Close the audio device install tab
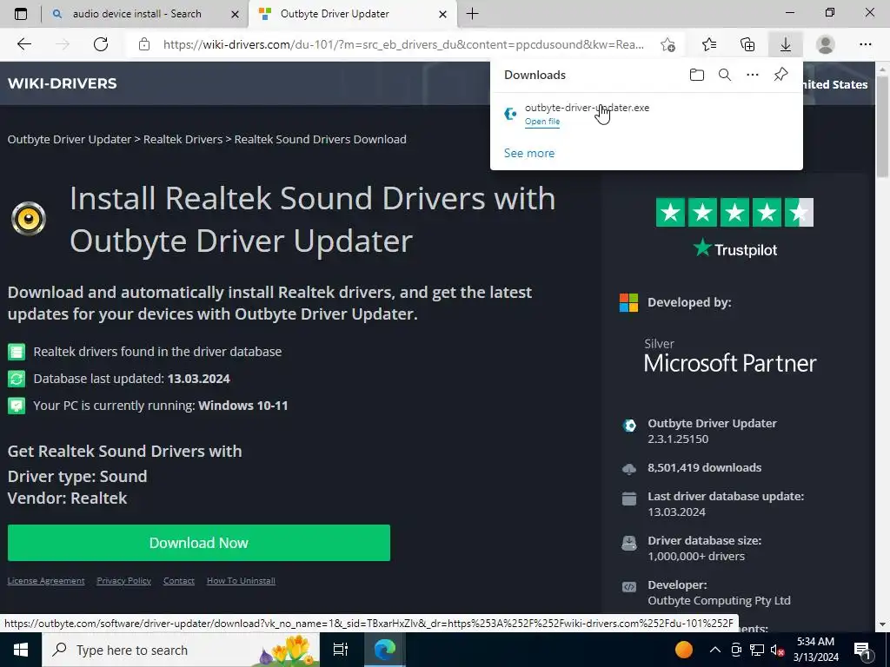 pyautogui.click(x=235, y=14)
